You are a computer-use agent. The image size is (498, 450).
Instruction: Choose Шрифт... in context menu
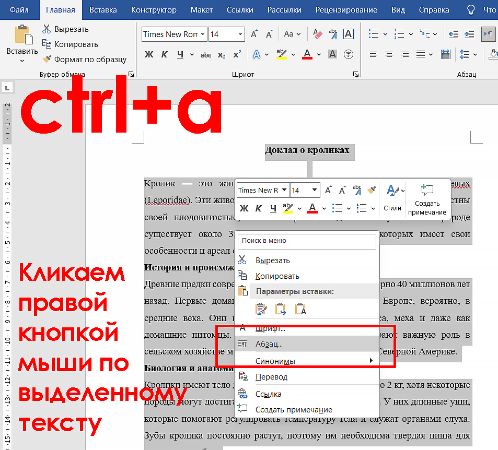(307, 328)
